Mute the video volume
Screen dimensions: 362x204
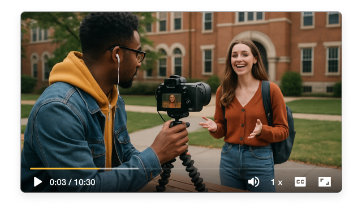click(x=254, y=182)
